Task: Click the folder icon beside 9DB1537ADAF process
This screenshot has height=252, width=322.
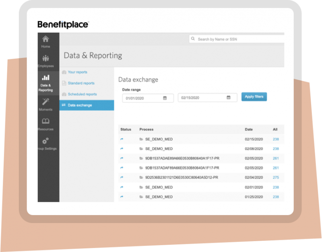Action: pyautogui.click(x=141, y=168)
